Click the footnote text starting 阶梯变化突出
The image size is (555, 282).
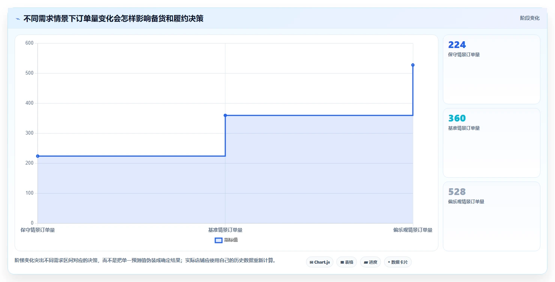[x=145, y=260]
